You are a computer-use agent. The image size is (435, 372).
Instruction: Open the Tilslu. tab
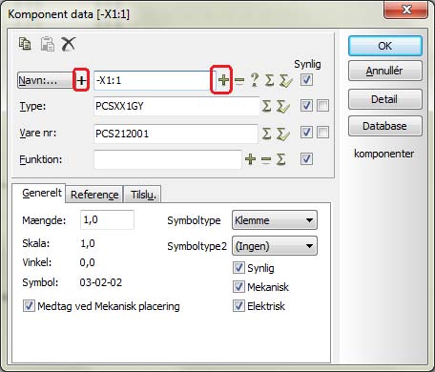[x=143, y=195]
